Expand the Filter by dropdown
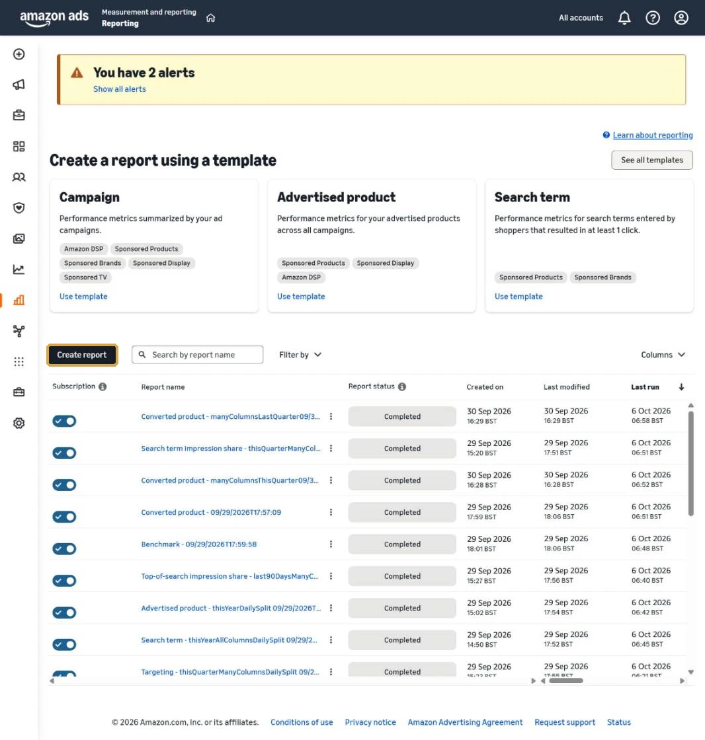Viewport: 705px width, 740px height. click(x=300, y=355)
